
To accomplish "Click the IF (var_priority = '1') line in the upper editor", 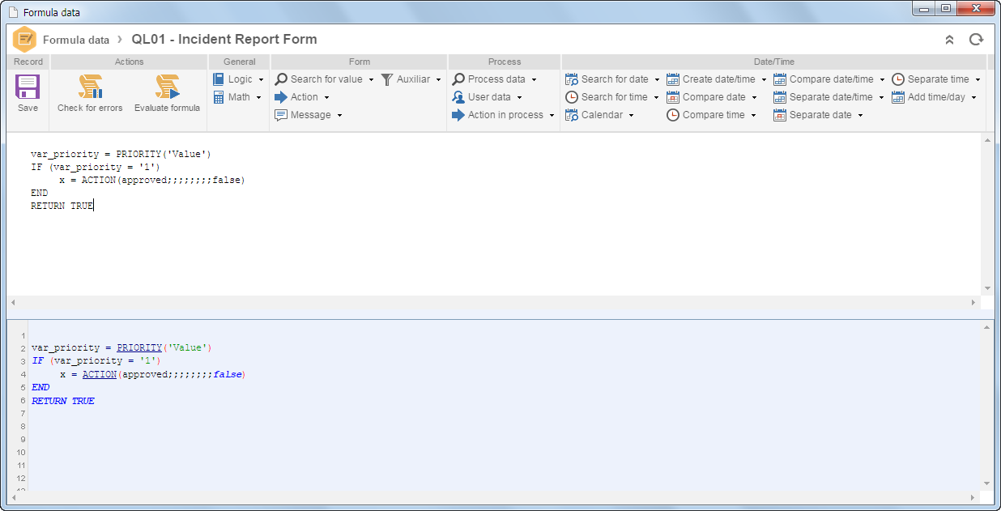I will click(x=96, y=167).
